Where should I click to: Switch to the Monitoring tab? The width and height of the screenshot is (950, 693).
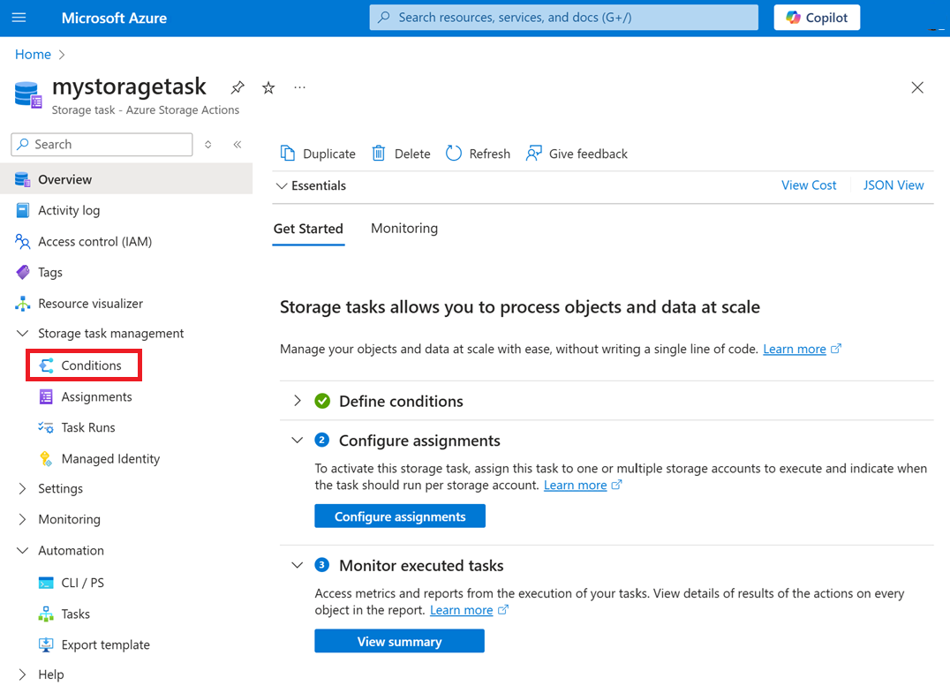click(404, 229)
